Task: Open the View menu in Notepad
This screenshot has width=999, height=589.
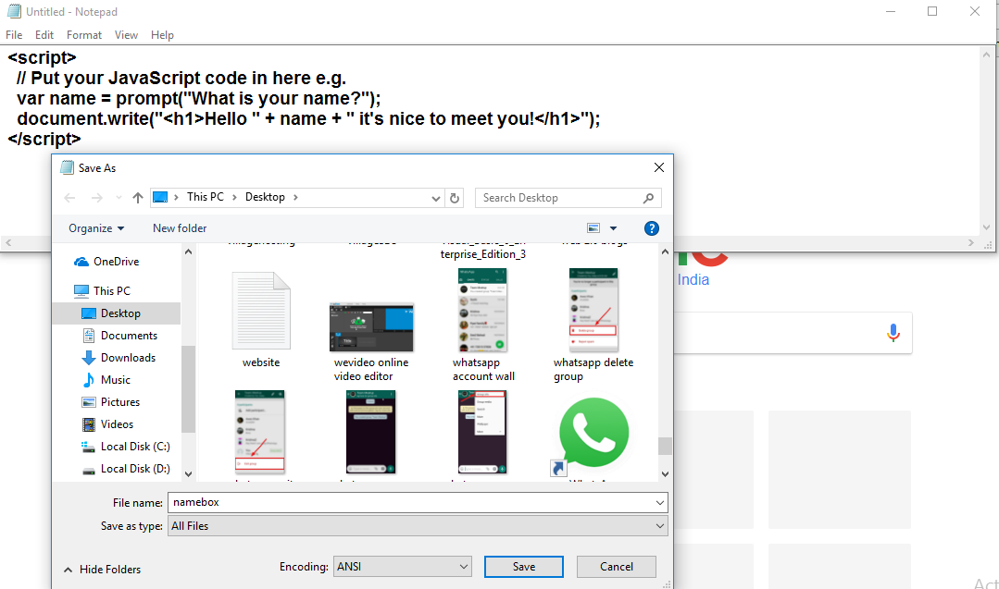Action: 126,34
